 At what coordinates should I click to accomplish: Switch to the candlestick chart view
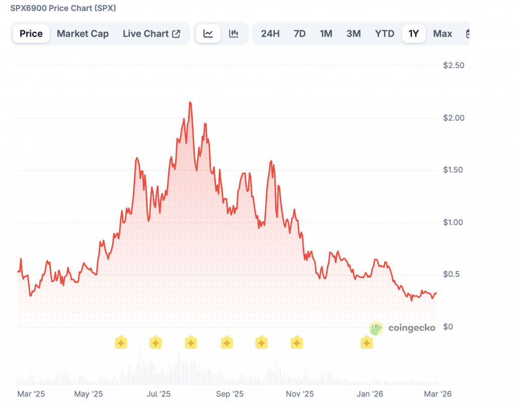[234, 33]
